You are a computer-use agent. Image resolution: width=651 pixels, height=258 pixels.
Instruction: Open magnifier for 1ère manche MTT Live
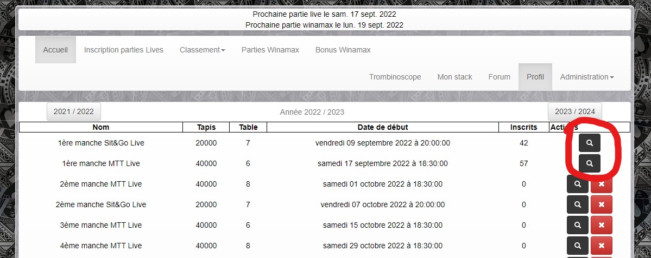point(589,163)
